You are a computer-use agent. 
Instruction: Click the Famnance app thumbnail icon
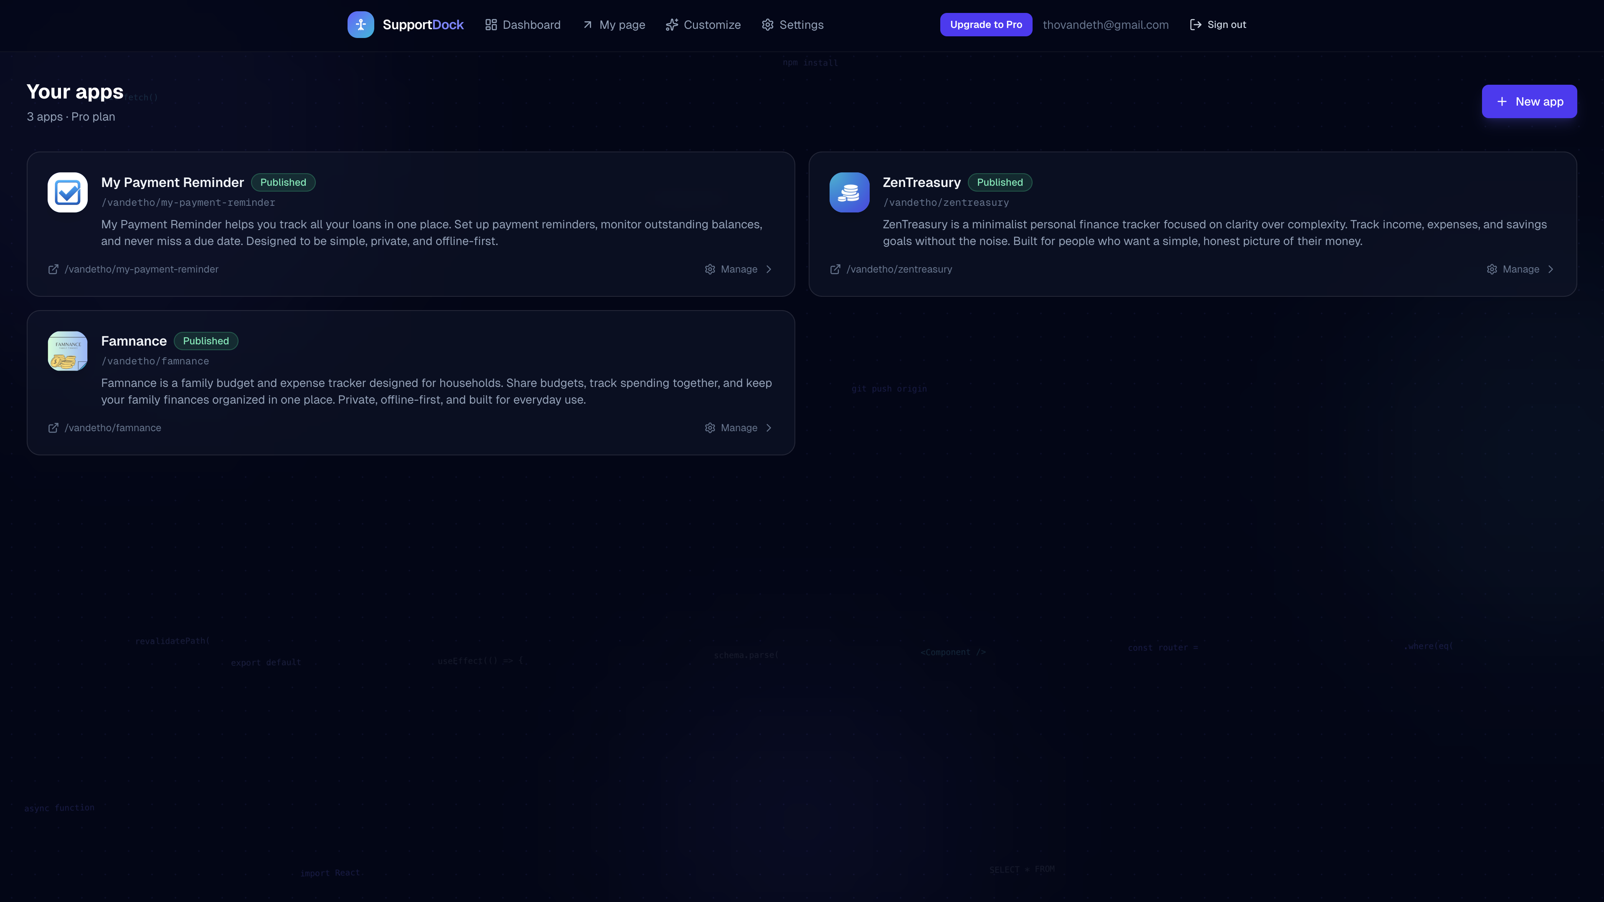pyautogui.click(x=67, y=351)
